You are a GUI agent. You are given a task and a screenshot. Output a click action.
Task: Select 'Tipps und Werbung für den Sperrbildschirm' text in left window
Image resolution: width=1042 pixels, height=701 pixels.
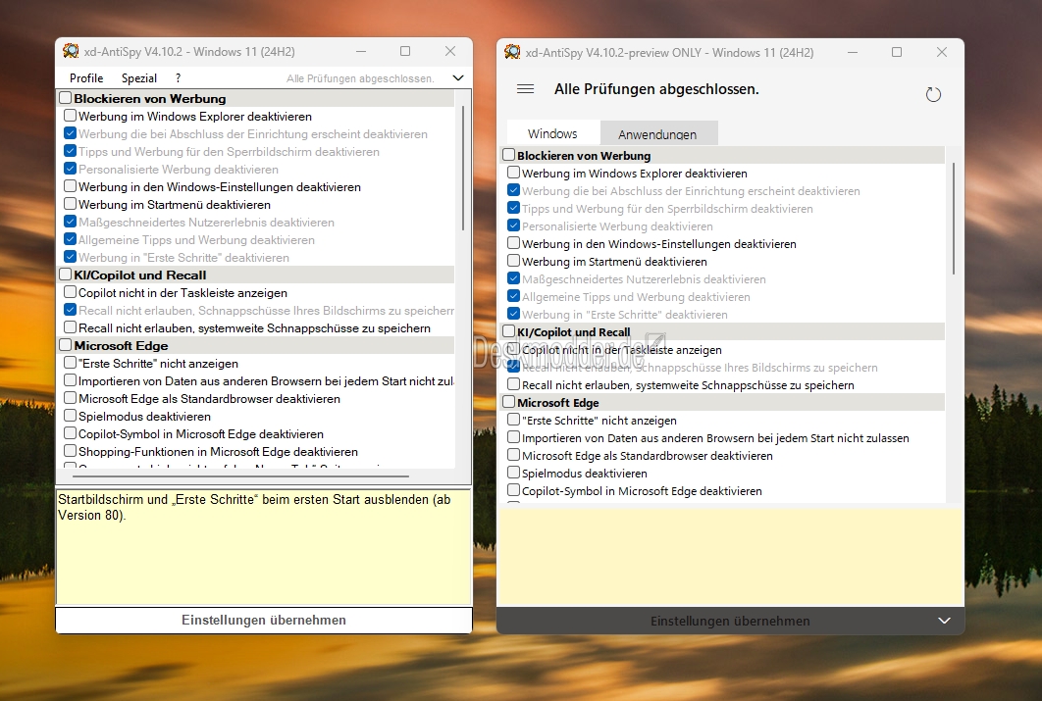(230, 151)
